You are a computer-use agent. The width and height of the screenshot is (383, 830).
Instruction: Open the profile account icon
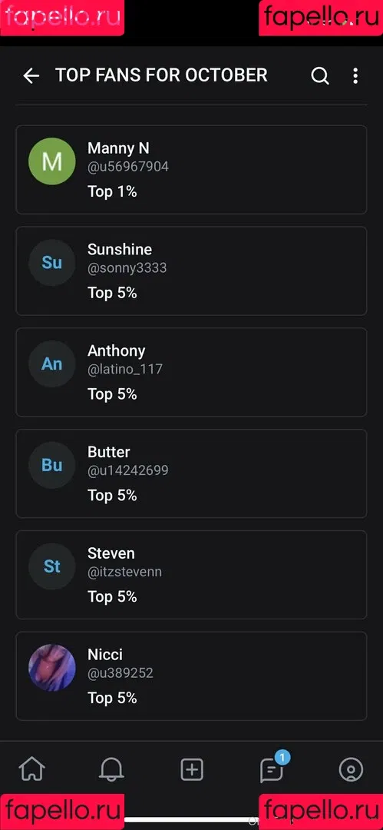tap(352, 769)
